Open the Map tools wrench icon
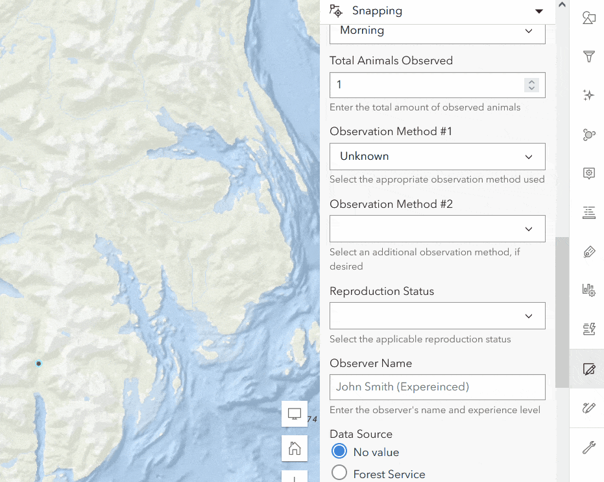604x482 pixels. click(588, 447)
